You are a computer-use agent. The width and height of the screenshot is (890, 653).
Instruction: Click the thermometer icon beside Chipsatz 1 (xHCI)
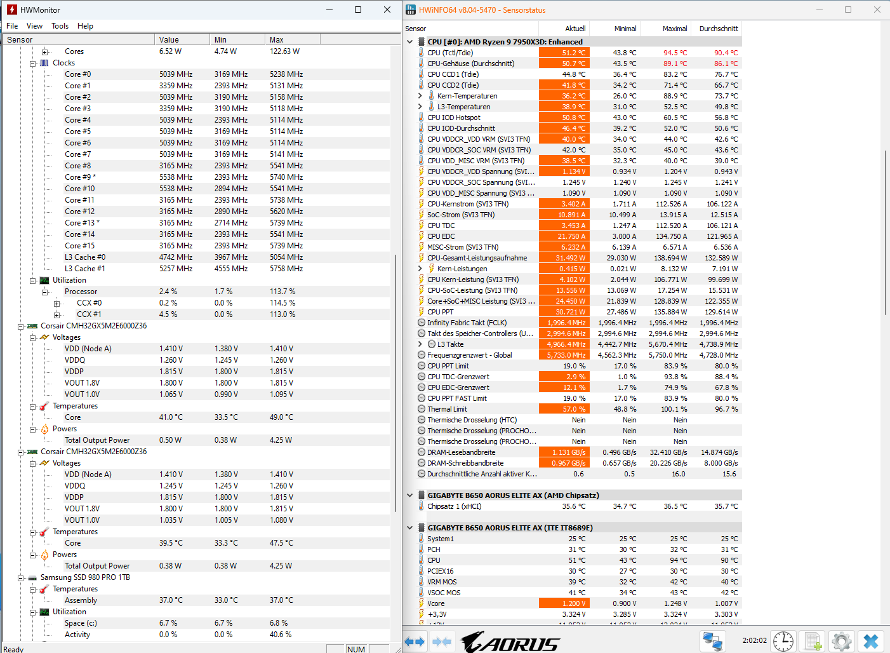421,506
